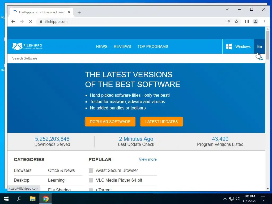Open a new tab
This screenshot has width=272, height=204.
(79, 12)
